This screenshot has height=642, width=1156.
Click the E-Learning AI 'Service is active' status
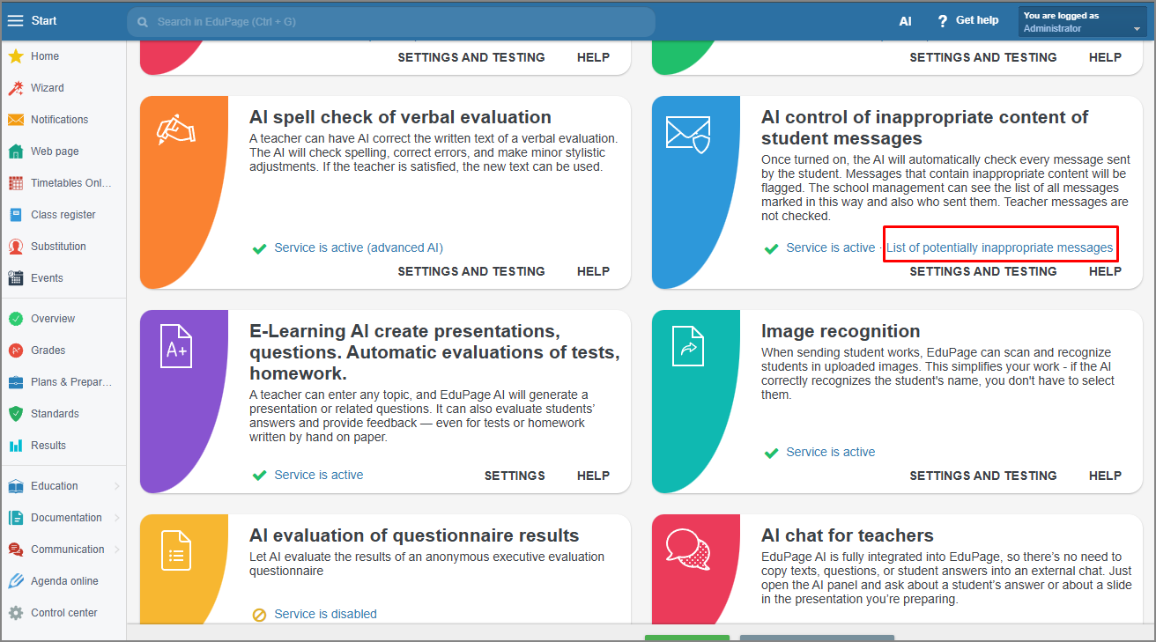click(318, 475)
